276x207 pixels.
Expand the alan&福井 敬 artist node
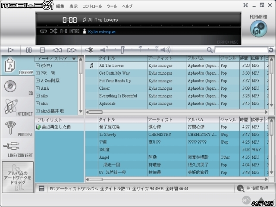(38, 111)
